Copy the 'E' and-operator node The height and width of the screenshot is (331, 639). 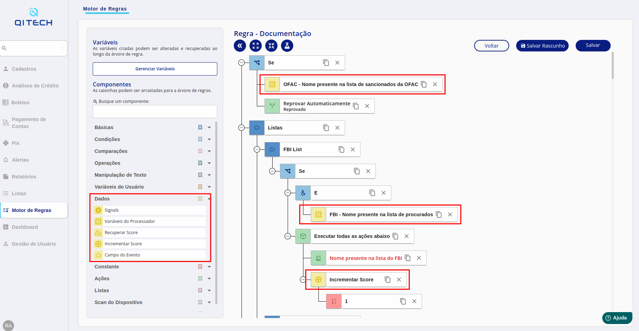tap(372, 193)
